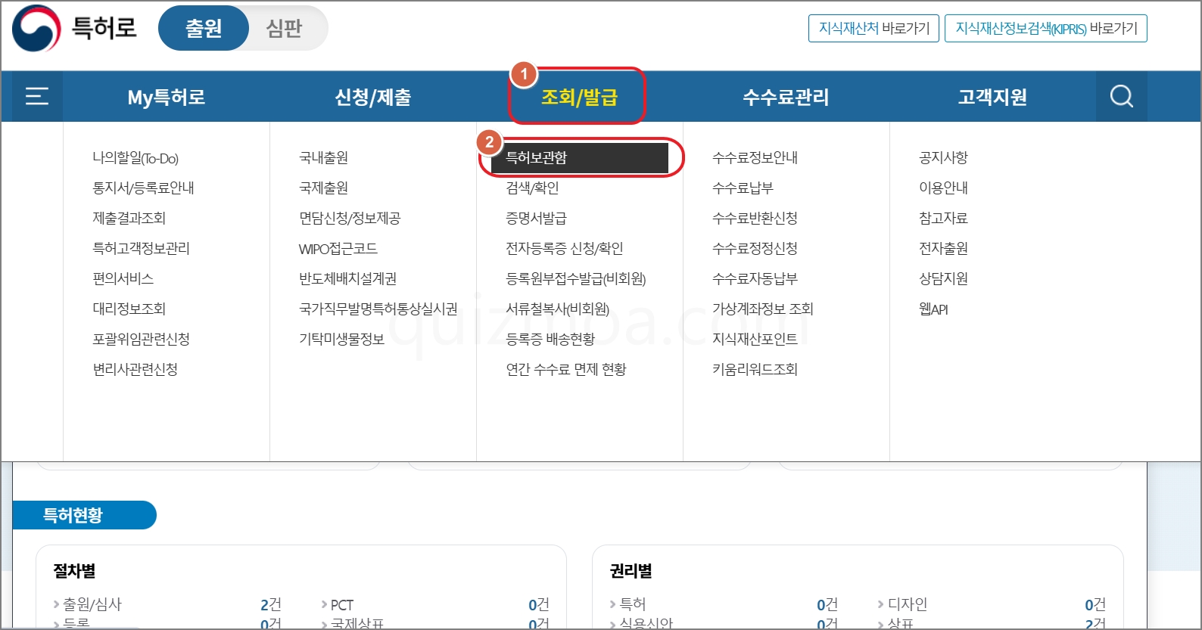Select 키움리워드조회 submenu item
The image size is (1202, 630).
click(x=755, y=370)
